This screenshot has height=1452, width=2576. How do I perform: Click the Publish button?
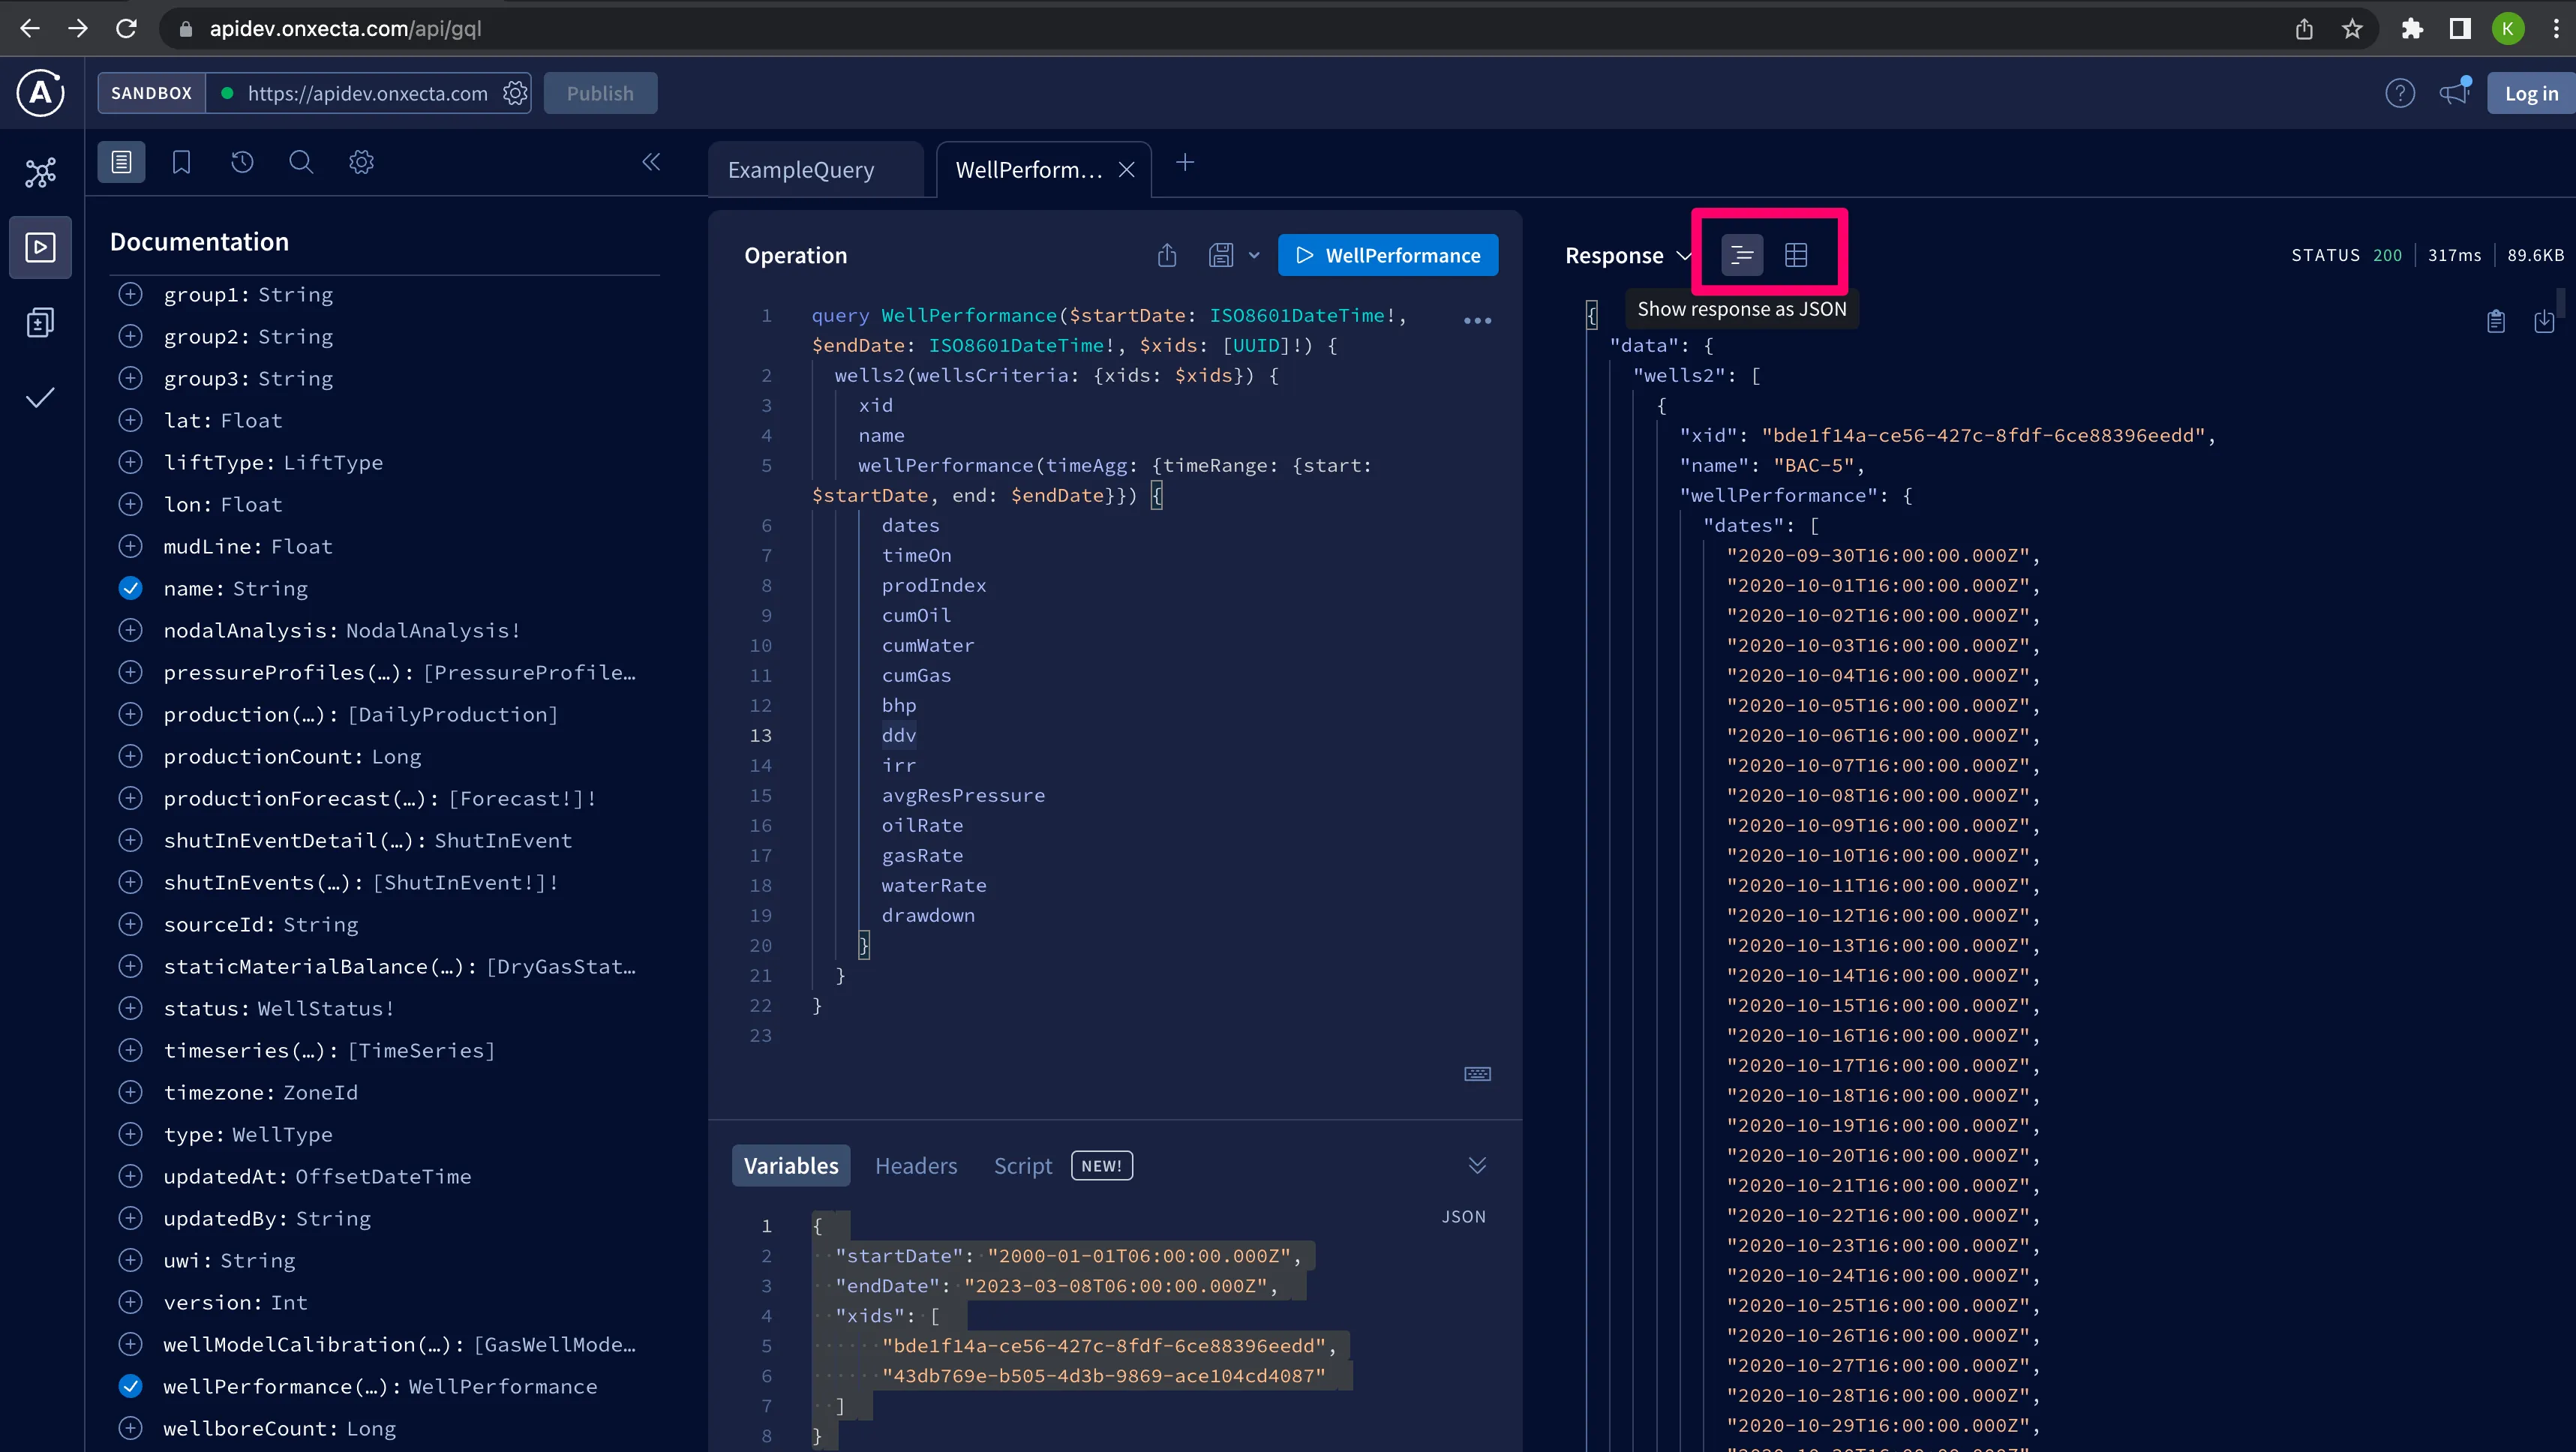[x=600, y=93]
